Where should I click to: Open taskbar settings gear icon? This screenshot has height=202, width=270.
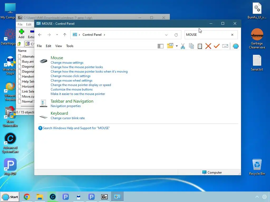(x=264, y=197)
